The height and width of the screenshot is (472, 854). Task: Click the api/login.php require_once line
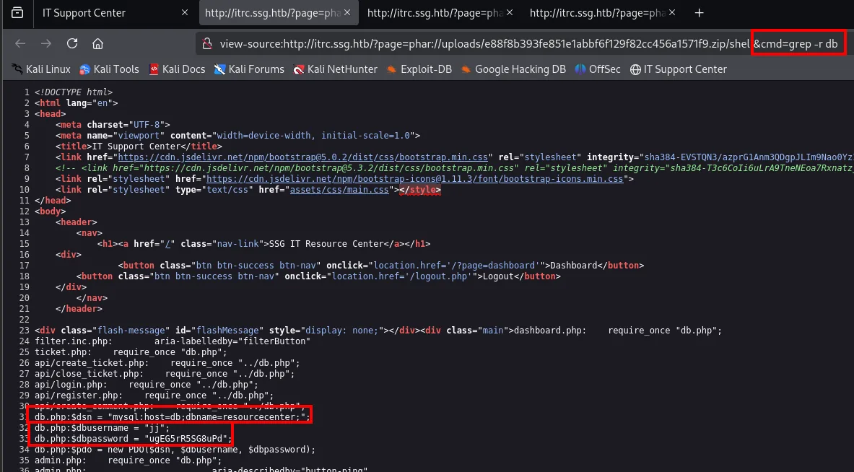(x=147, y=385)
